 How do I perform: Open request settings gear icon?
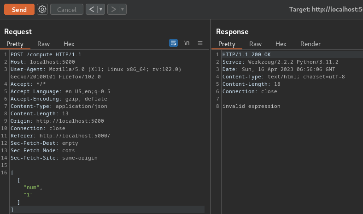tap(42, 10)
